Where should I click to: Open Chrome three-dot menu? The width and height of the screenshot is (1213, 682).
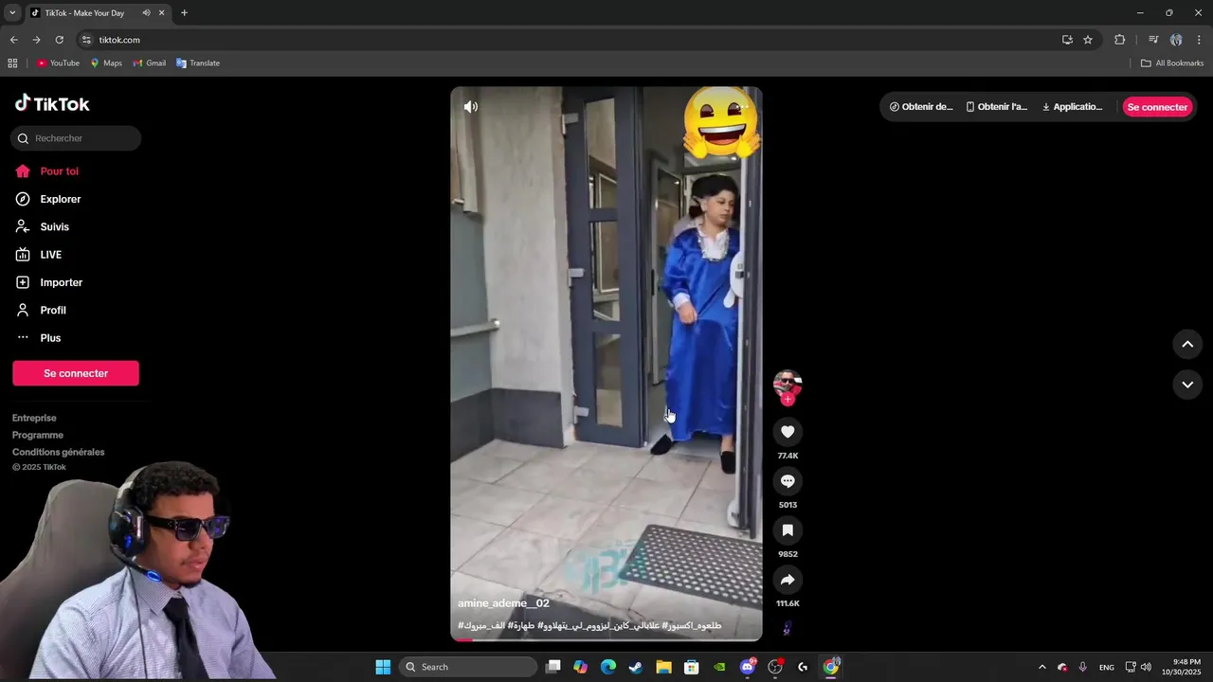[x=1200, y=40]
